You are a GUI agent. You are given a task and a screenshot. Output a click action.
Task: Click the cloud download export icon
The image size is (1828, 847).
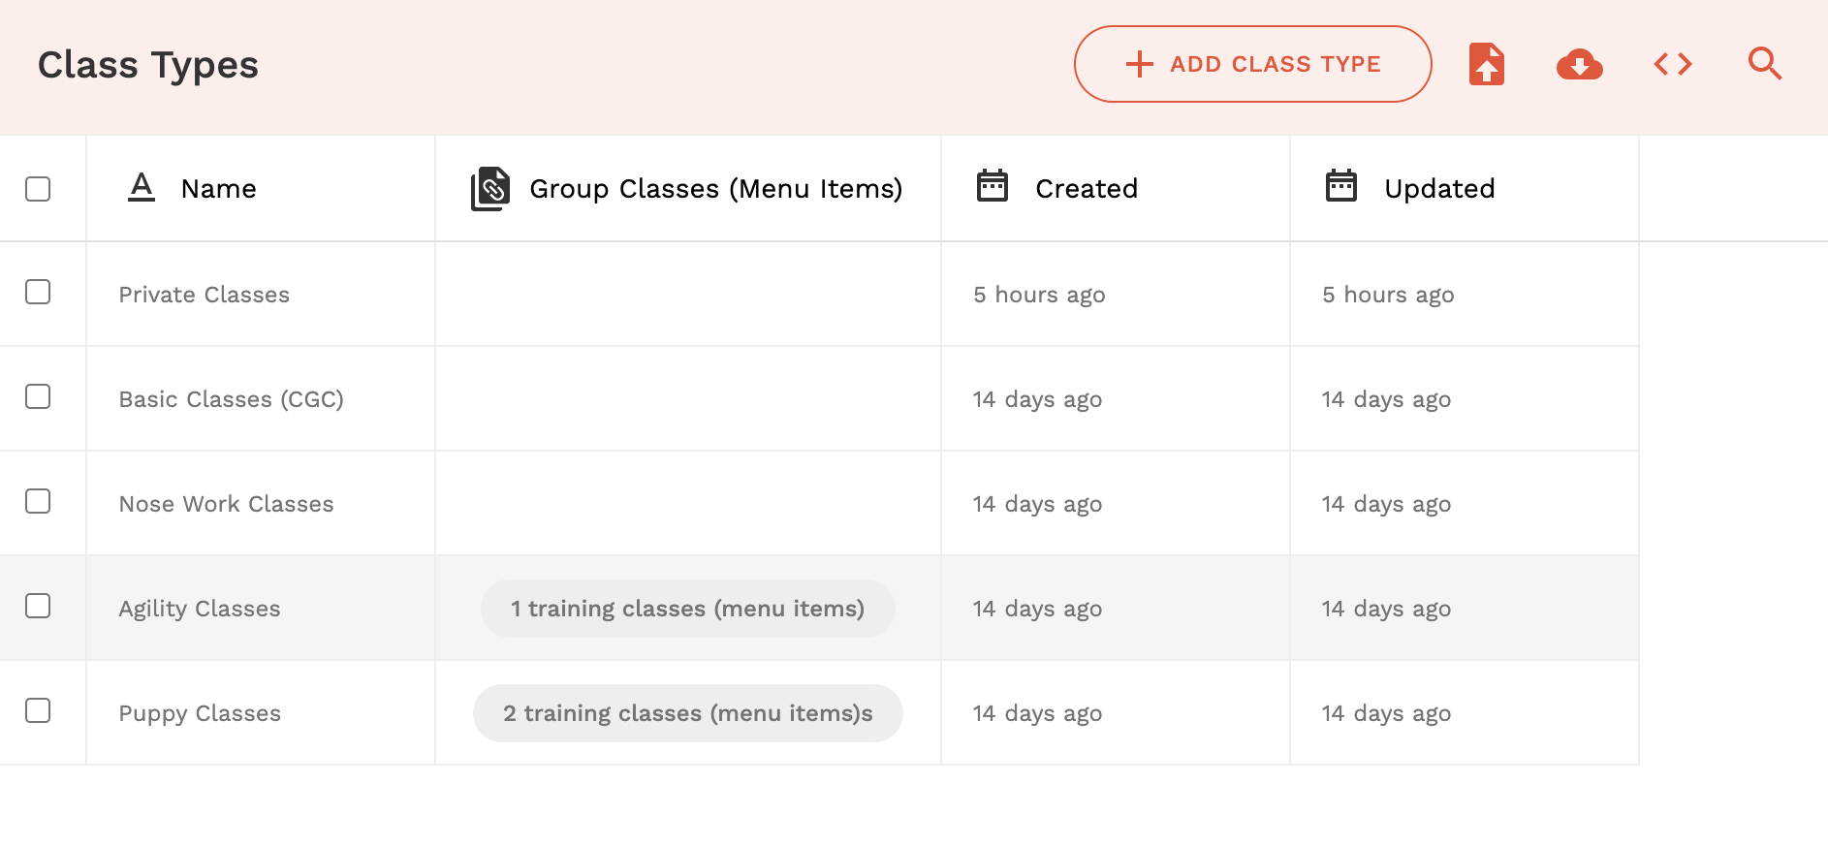[1579, 64]
